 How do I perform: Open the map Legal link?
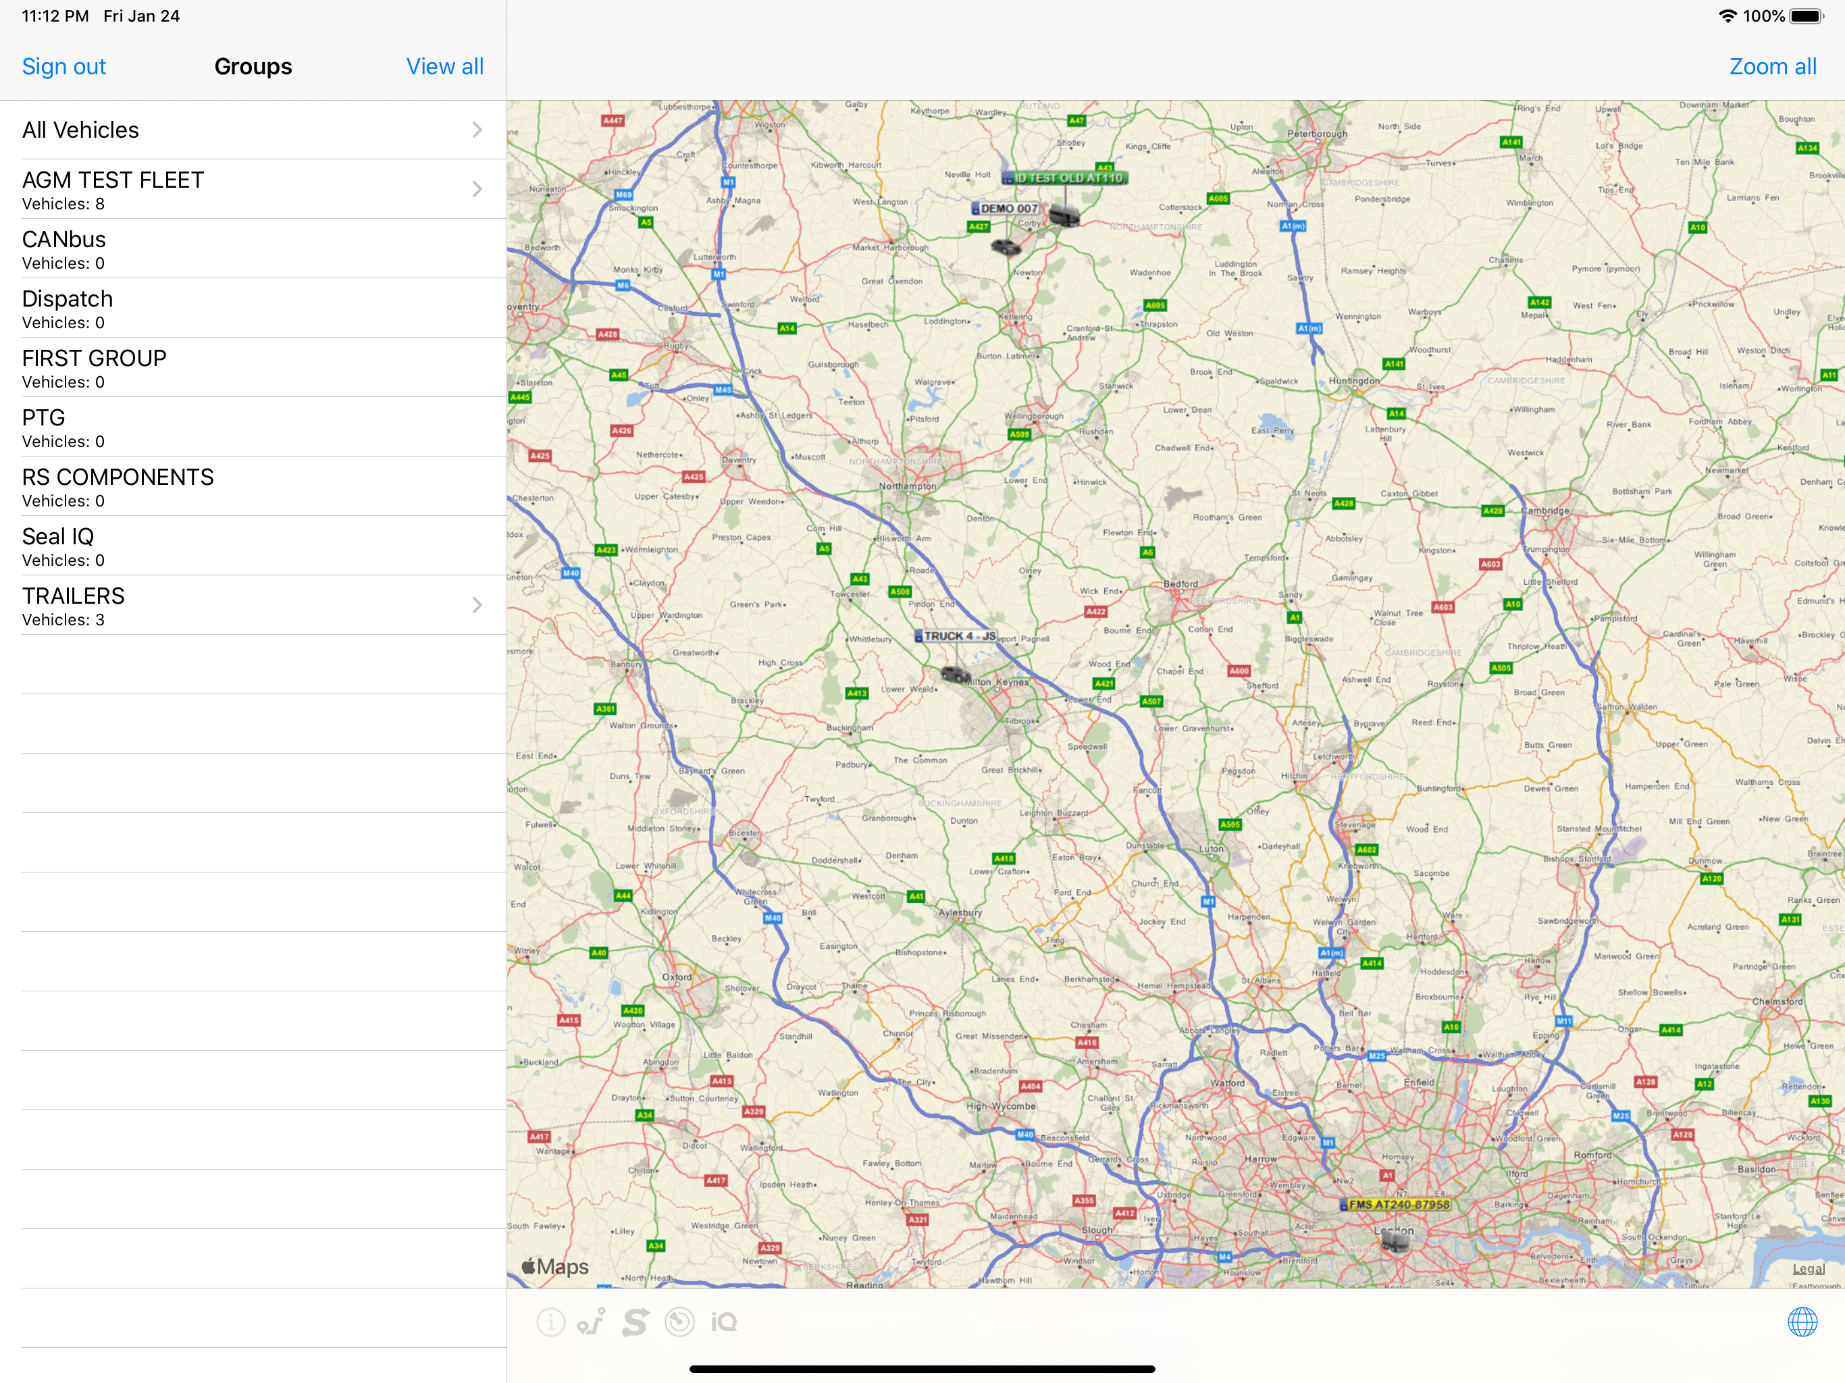point(1809,1269)
